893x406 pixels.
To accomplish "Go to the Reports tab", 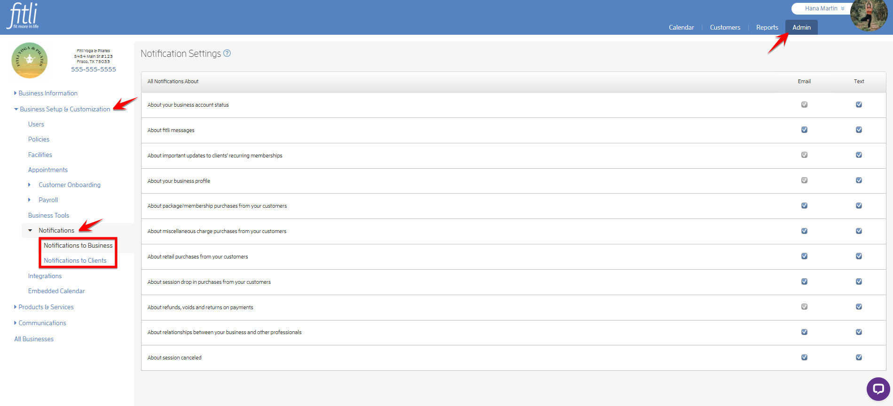I will (x=767, y=27).
